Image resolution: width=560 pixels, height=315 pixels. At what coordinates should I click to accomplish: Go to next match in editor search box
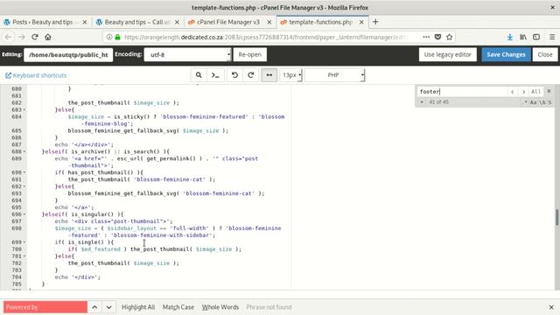click(523, 92)
